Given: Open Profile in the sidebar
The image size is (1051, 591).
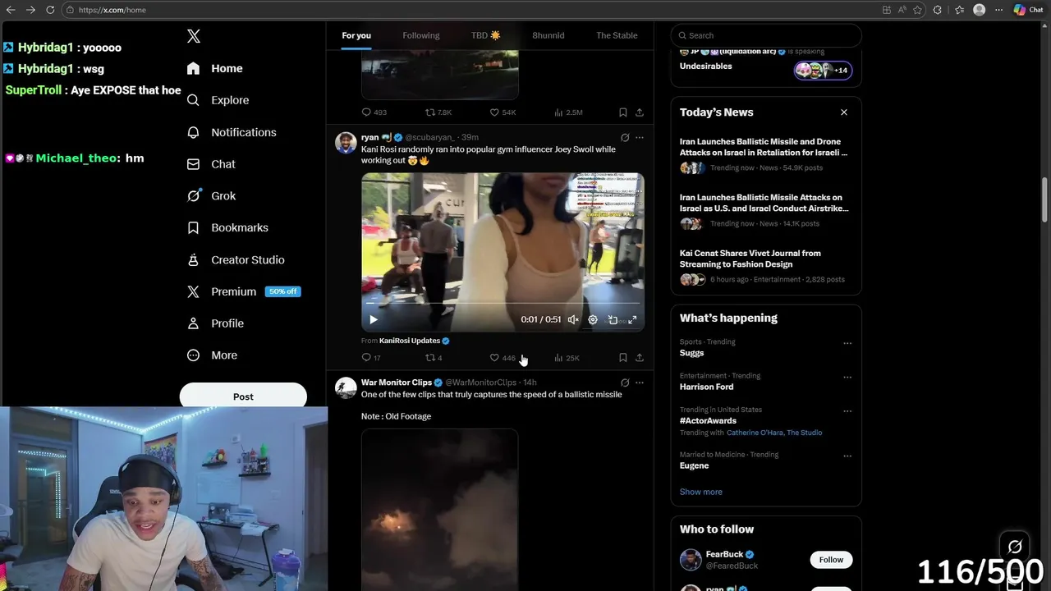Looking at the screenshot, I should coord(215,323).
